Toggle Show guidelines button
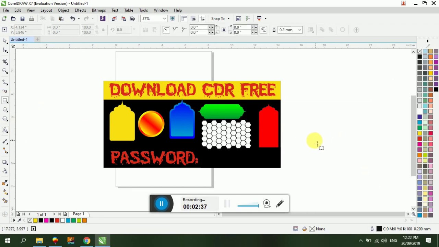 [x=202, y=19]
